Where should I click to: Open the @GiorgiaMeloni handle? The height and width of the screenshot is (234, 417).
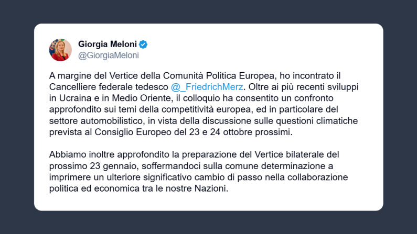click(x=108, y=55)
